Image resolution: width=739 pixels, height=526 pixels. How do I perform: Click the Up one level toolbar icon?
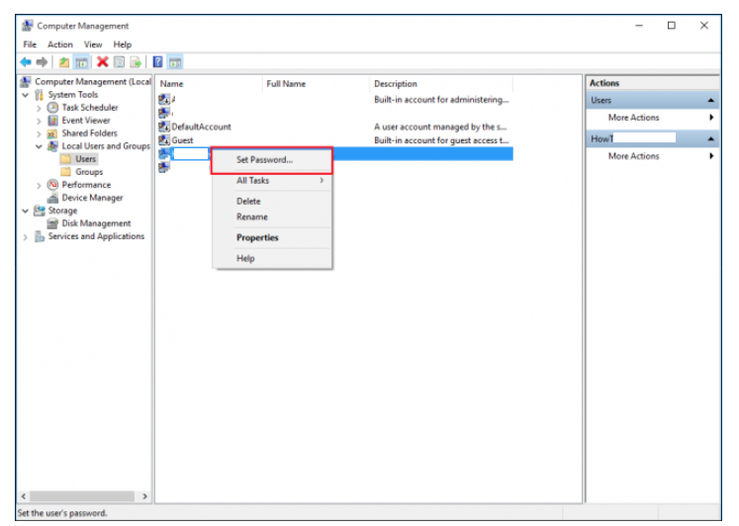click(63, 62)
